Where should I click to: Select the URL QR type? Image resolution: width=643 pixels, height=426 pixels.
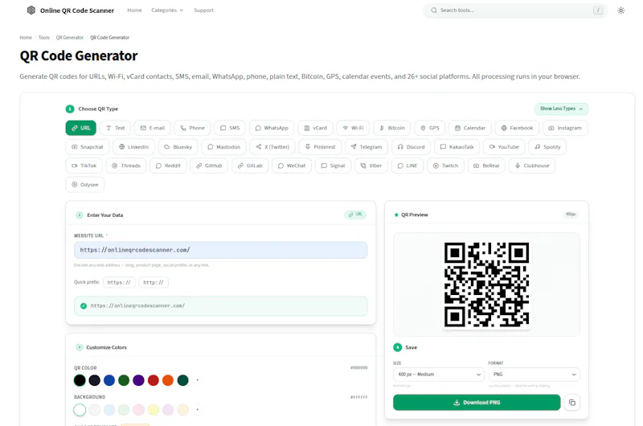pos(81,128)
